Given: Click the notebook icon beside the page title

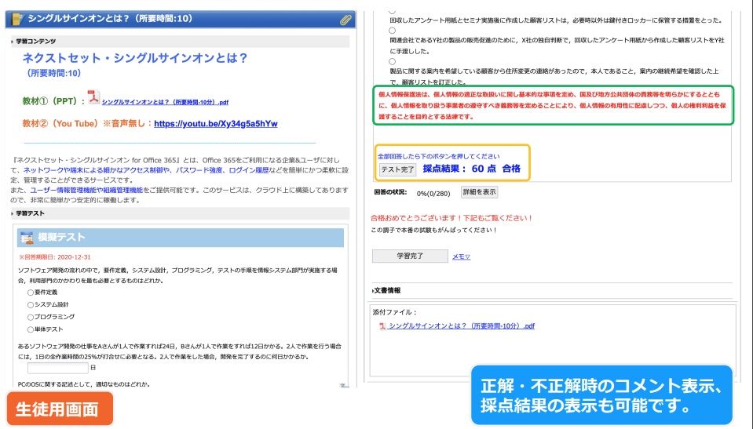Looking at the screenshot, I should coord(16,19).
